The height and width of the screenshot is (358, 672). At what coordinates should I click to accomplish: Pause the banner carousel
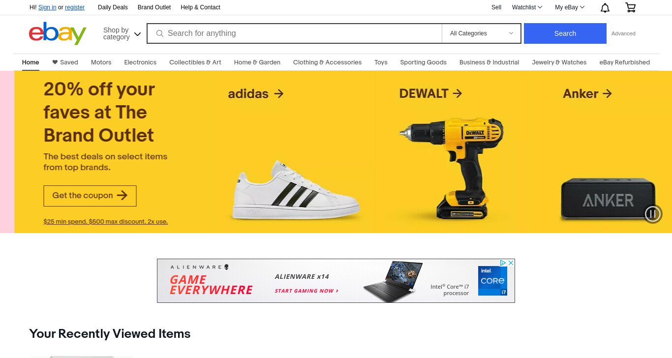click(653, 214)
